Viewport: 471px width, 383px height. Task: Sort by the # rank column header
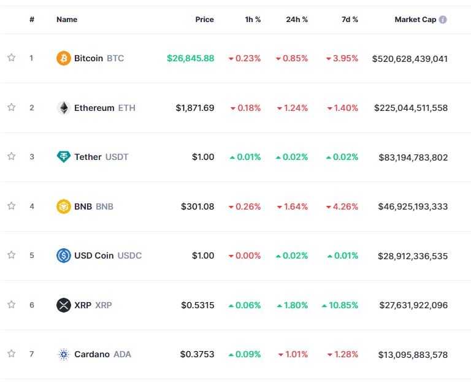(32, 20)
